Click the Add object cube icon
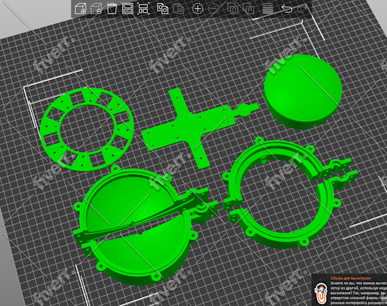387x306 pixels. (x=81, y=9)
